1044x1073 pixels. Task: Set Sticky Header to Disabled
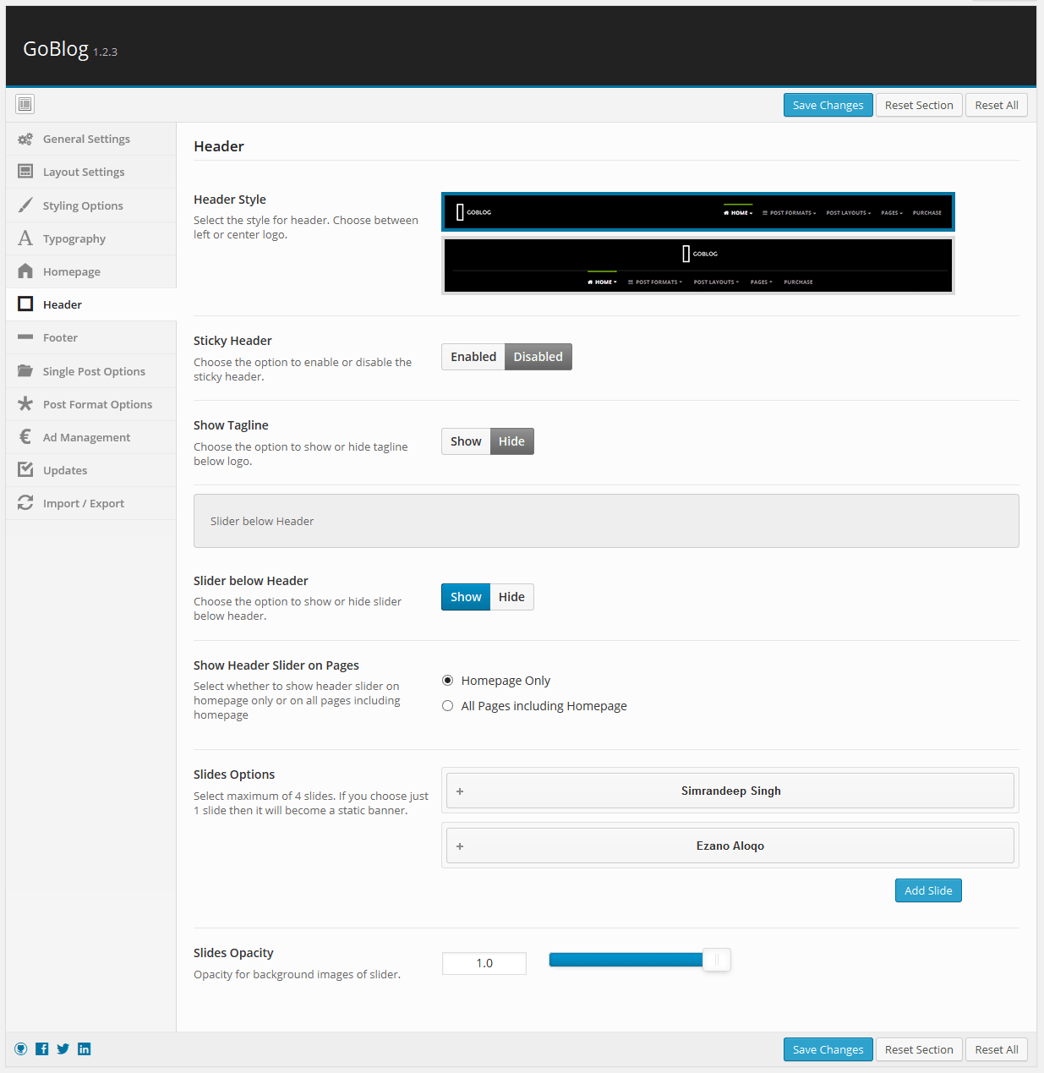pyautogui.click(x=538, y=357)
